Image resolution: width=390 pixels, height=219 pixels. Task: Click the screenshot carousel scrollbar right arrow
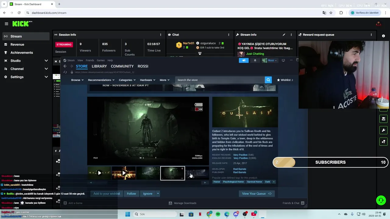[x=205, y=182]
